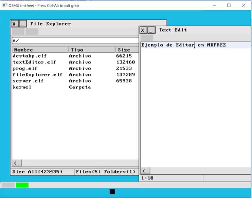The image size is (252, 198).
Task: Close the Text Edit window
Action: coord(143,30)
